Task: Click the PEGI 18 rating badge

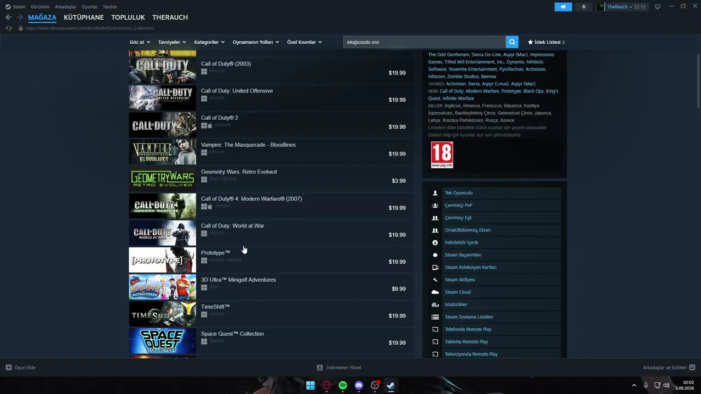Action: tap(442, 155)
